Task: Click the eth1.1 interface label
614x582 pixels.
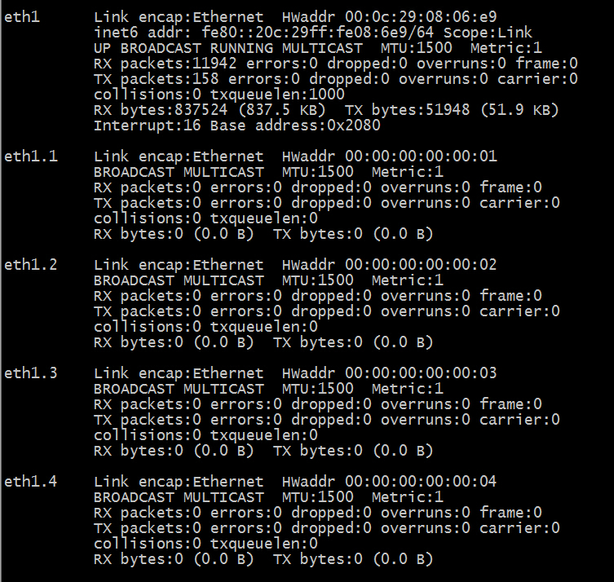Action: [31, 157]
